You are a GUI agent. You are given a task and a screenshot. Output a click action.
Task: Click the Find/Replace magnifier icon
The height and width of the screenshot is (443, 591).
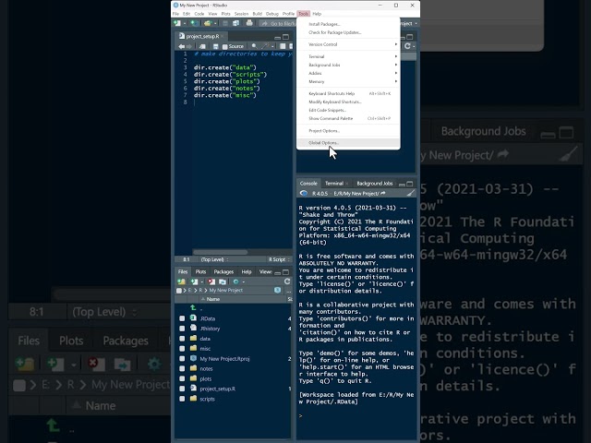point(255,46)
